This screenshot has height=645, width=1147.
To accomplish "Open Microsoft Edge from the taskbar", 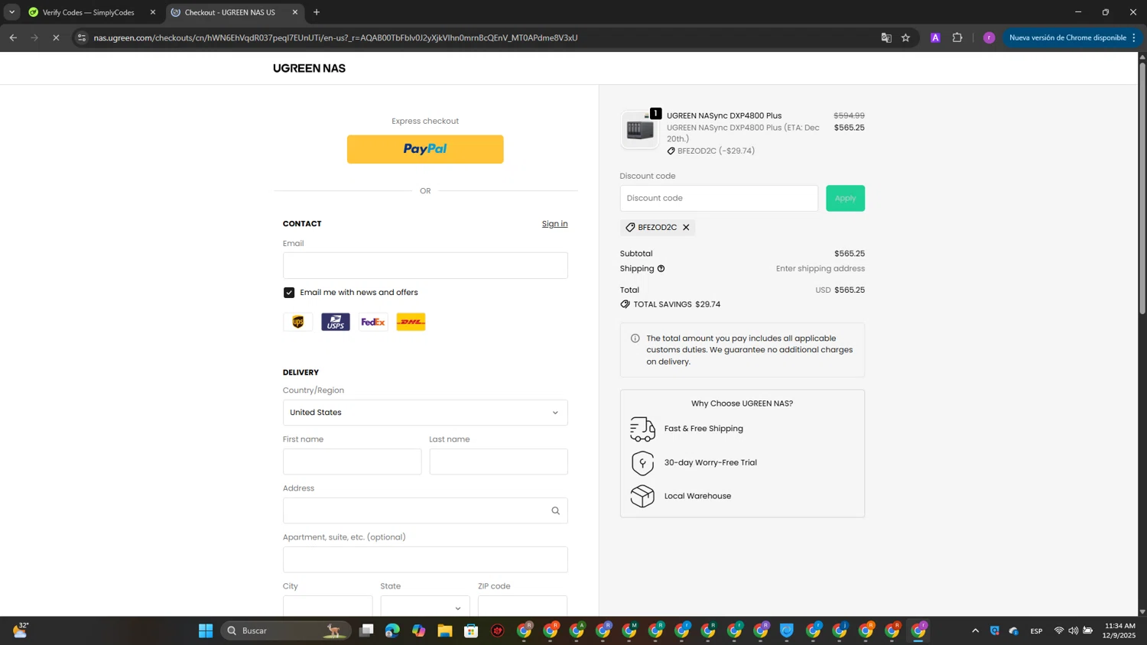I will tap(392, 630).
